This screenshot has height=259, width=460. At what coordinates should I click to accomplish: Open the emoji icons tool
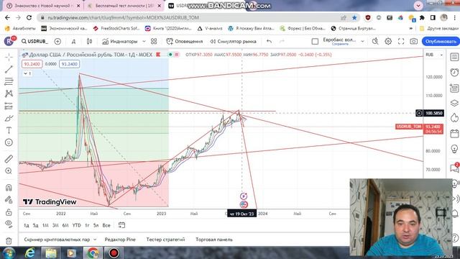9,142
